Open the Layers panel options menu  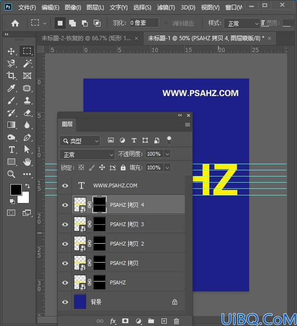(187, 124)
